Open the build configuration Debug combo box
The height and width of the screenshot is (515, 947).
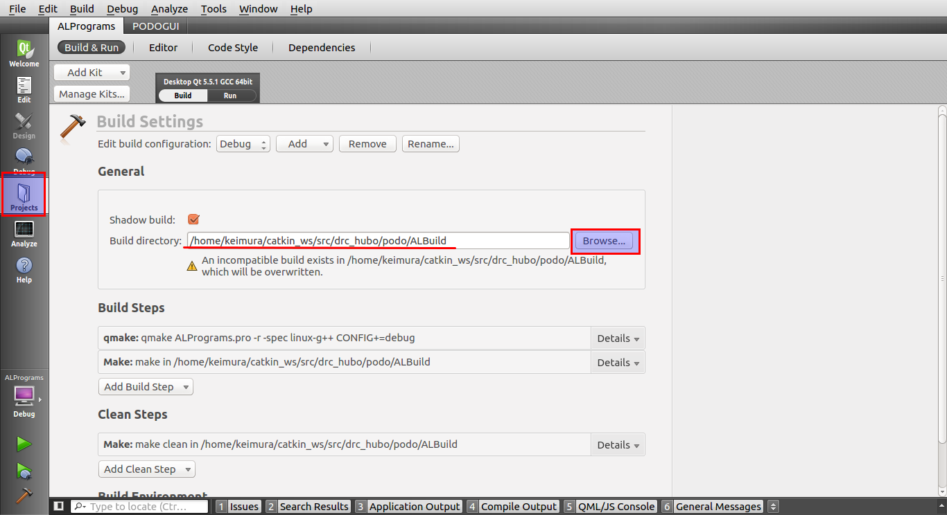243,144
